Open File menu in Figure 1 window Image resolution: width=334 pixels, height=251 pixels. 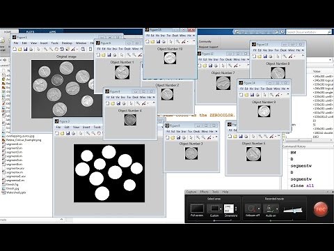15,43
